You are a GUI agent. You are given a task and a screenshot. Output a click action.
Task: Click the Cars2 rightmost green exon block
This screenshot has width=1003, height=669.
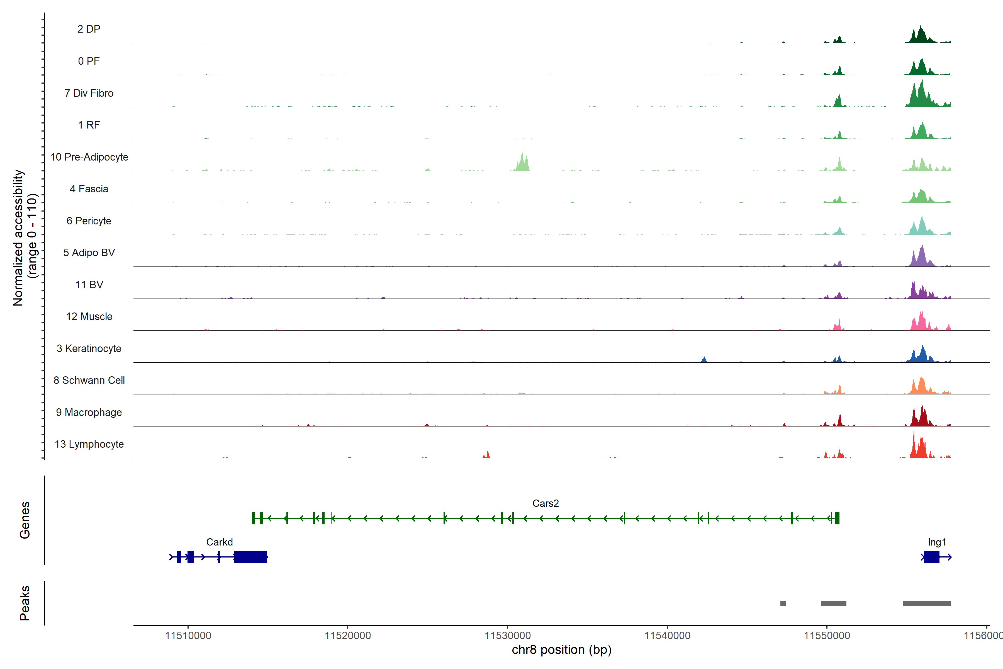click(837, 518)
